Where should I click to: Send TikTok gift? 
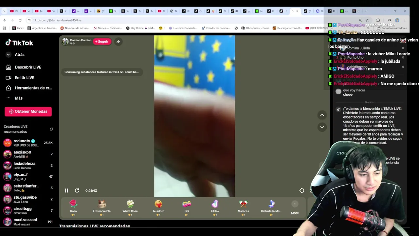(x=215, y=207)
